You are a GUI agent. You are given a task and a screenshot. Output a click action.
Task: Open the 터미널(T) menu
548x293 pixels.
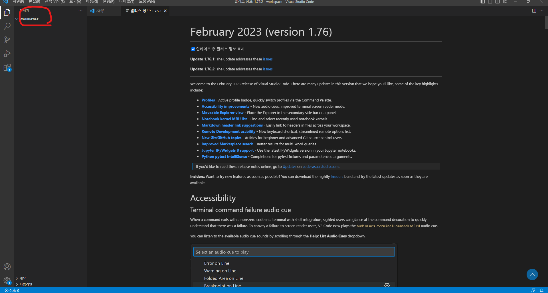(x=127, y=2)
